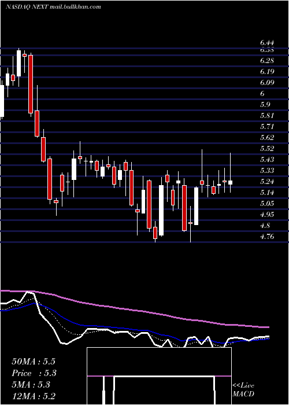
Task: Click the 6.44 price axis label
Action: pos(267,43)
